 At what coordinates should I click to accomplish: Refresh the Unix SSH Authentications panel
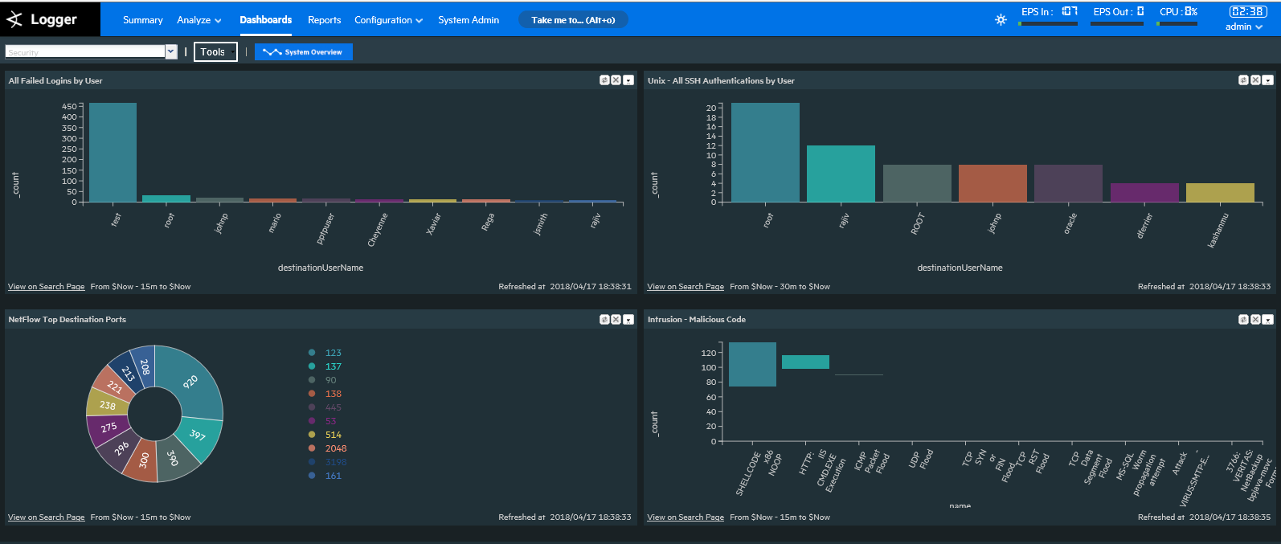(1243, 80)
